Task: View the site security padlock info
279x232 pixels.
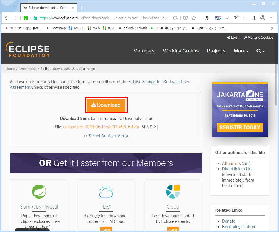Action: pos(35,18)
